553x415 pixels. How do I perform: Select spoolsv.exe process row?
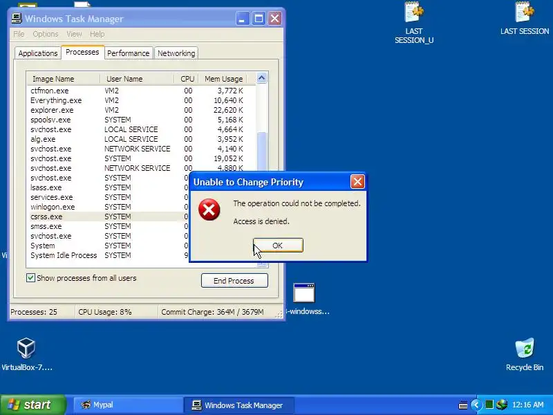[x=141, y=120]
